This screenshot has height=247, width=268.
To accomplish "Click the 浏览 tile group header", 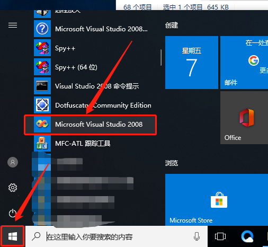I will [x=172, y=163].
